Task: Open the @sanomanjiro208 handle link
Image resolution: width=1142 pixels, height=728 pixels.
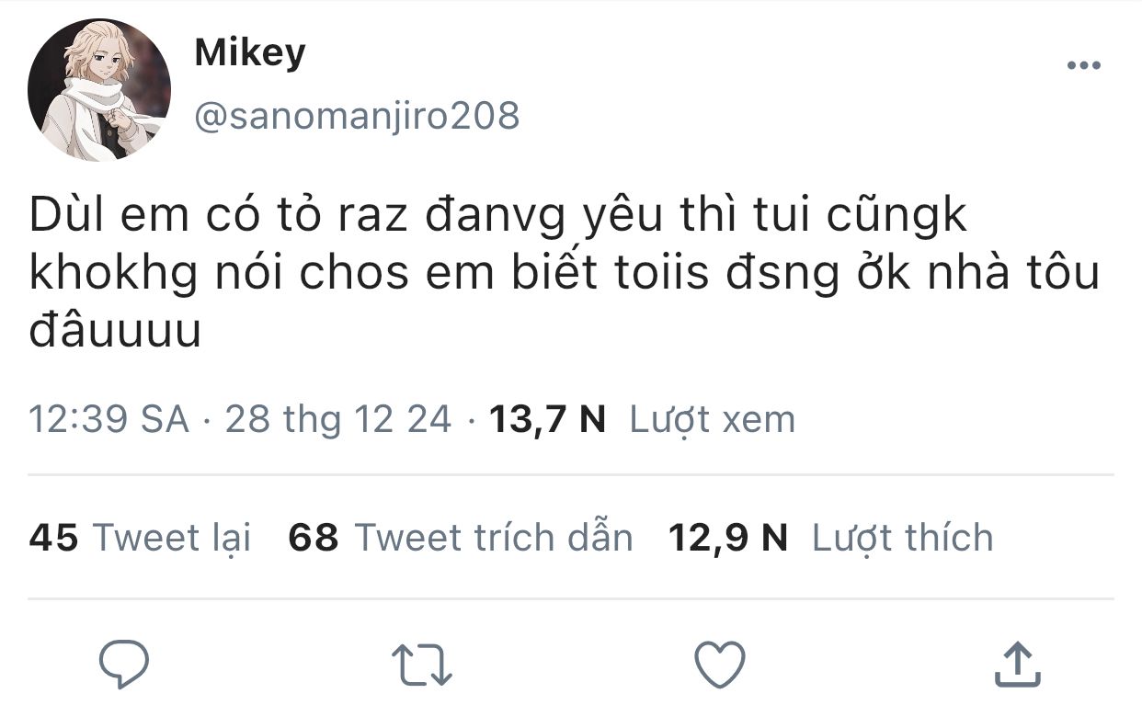Action: 357,116
